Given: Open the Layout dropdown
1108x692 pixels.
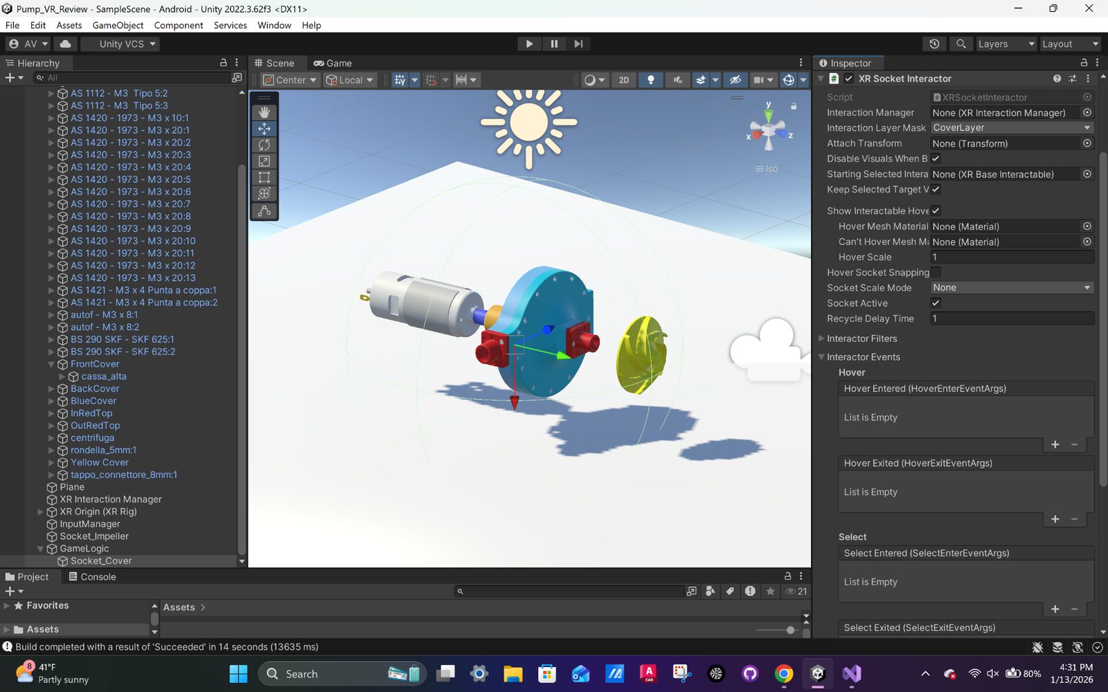Looking at the screenshot, I should [x=1070, y=44].
